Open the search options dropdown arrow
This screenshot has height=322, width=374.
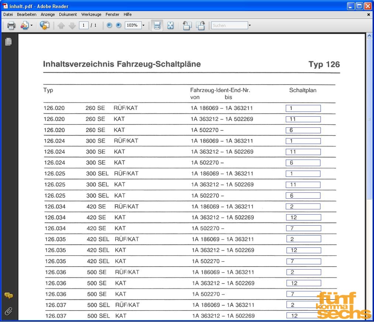click(x=250, y=25)
